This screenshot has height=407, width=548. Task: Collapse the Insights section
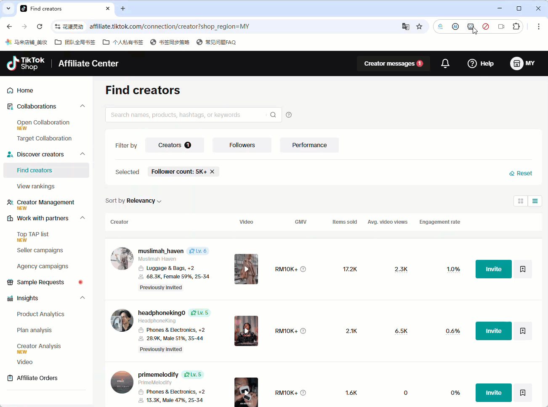[x=82, y=298]
